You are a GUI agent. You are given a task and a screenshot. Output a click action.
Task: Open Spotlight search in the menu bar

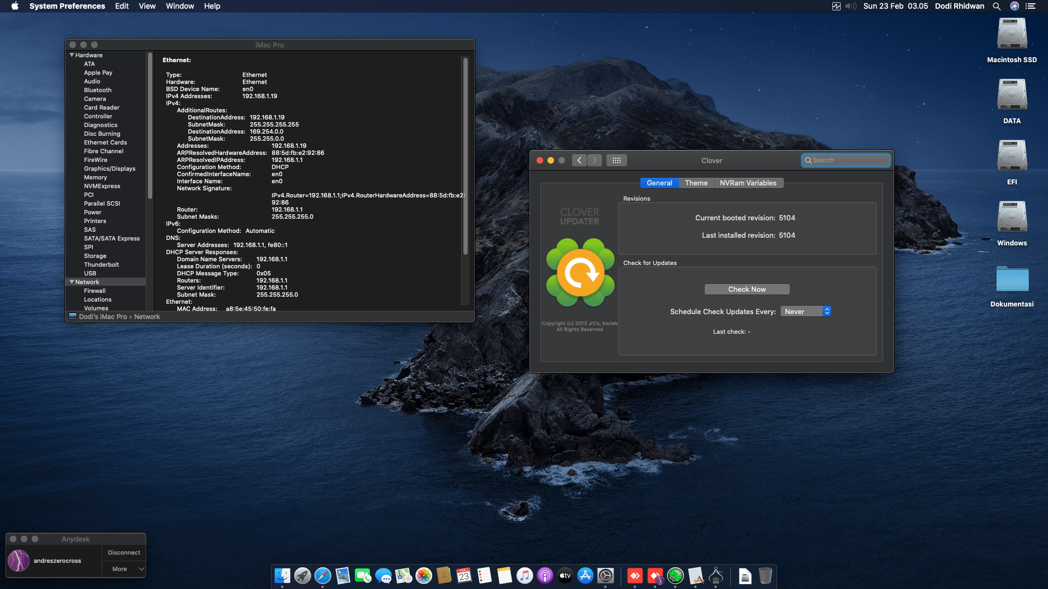(997, 6)
